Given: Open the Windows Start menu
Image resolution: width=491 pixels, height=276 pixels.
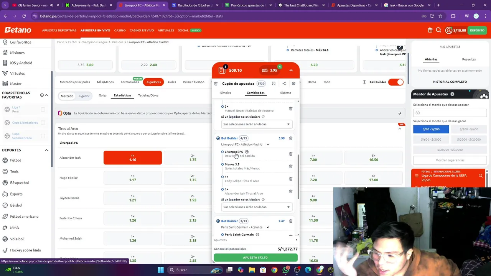Looking at the screenshot, I should pos(160,270).
